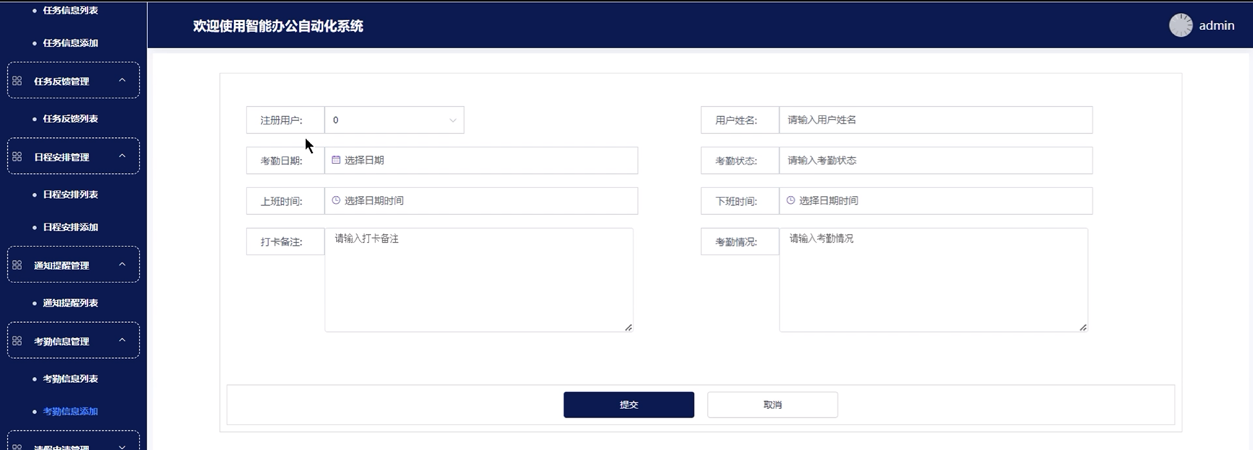This screenshot has width=1253, height=450.
Task: Collapse the 日程安排管理 menu chevron
Action: point(122,156)
